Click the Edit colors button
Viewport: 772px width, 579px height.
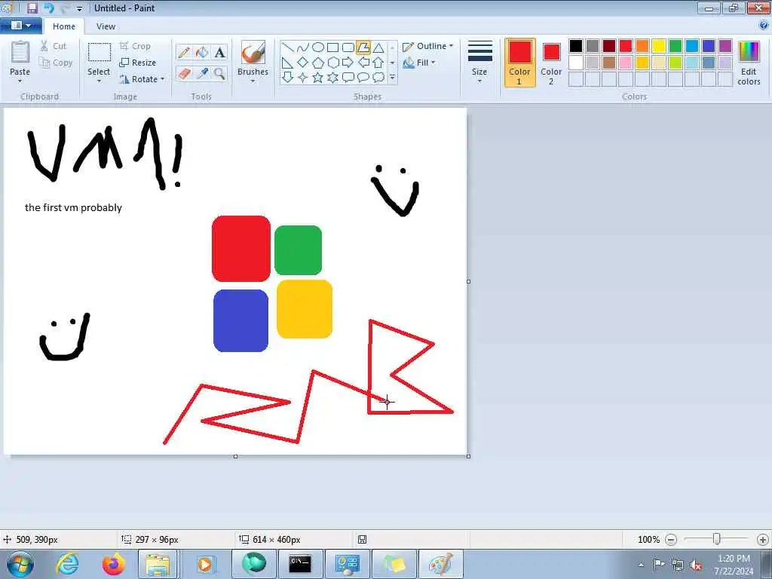749,63
